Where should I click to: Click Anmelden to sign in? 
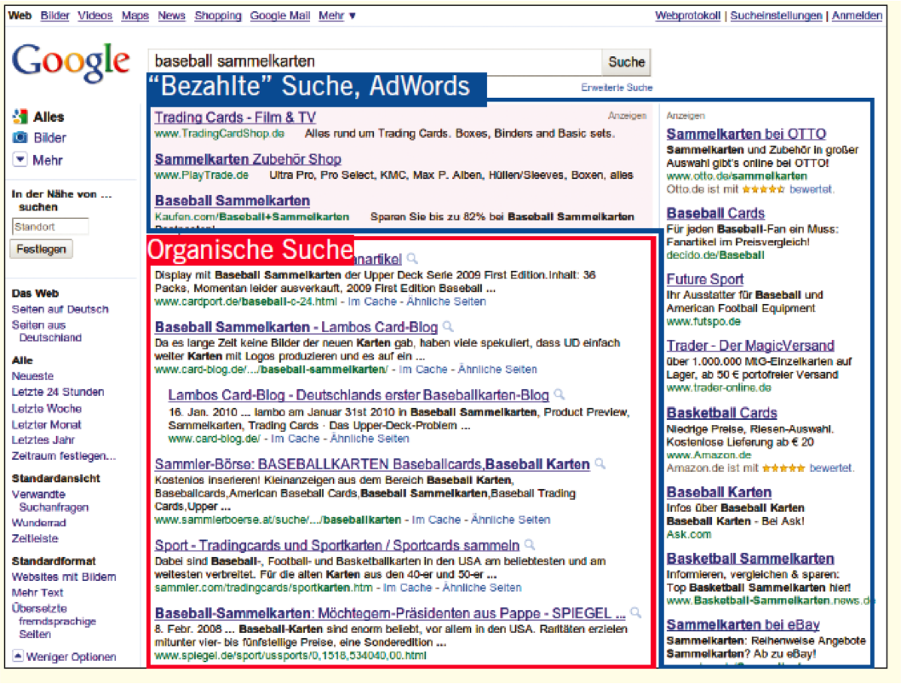tap(857, 15)
